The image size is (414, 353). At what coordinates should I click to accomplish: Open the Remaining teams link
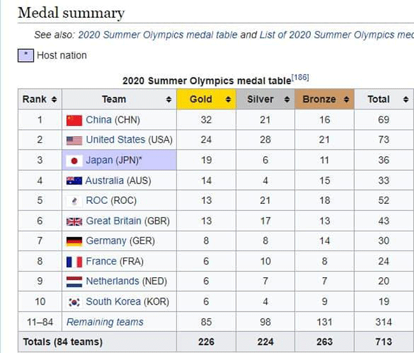[105, 322]
